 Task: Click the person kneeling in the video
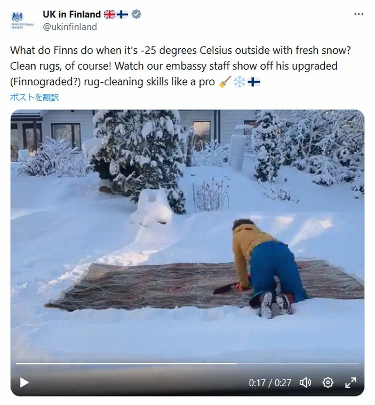(267, 263)
